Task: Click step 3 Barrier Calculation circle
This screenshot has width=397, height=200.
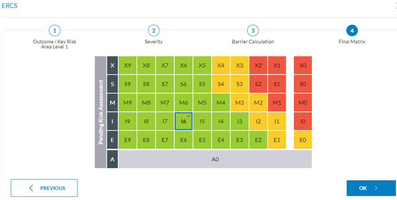Action: [253, 30]
